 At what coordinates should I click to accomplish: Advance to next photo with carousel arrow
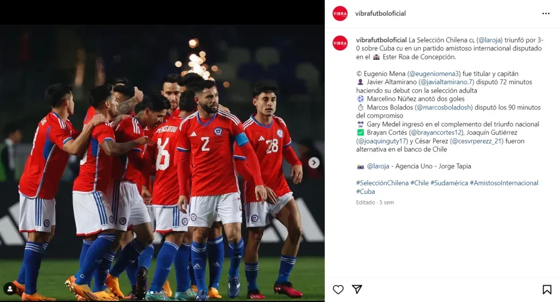pyautogui.click(x=313, y=163)
